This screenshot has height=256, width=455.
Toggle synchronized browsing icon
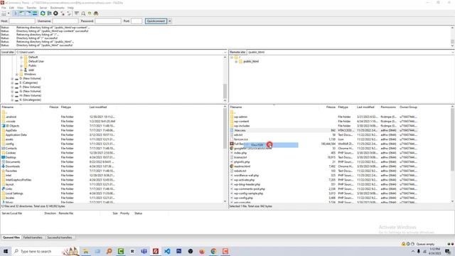[x=90, y=14]
